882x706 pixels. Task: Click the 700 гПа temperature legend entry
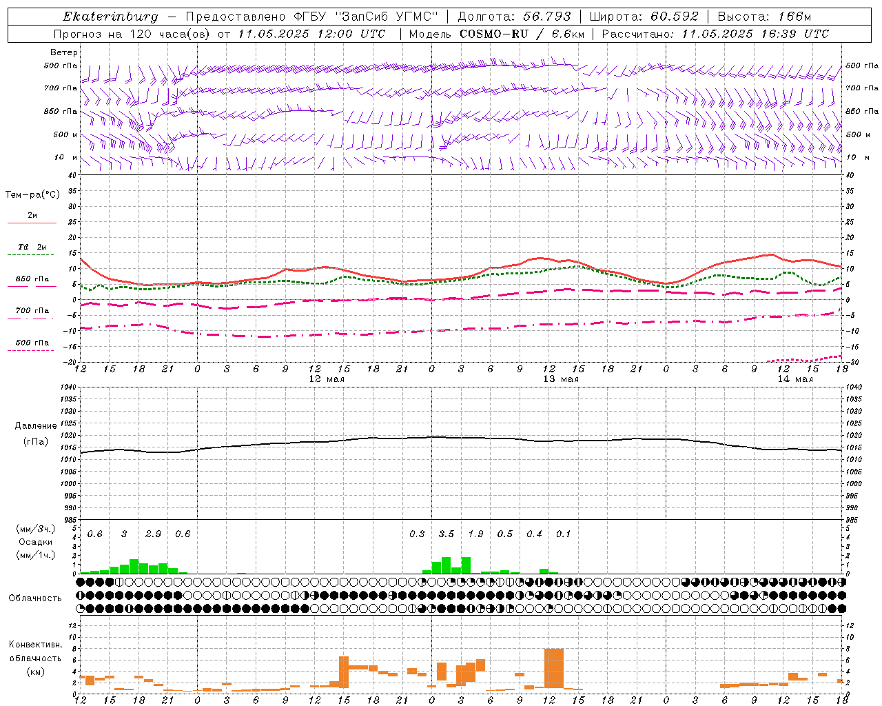tap(32, 310)
